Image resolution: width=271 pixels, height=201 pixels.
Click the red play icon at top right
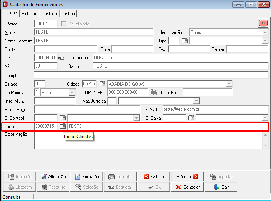tap(263, 23)
